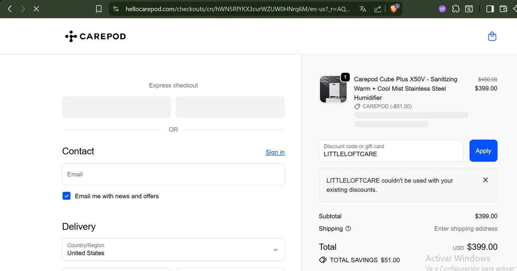Click the Subtotal $399.00 amount
517x271 pixels.
(486, 216)
